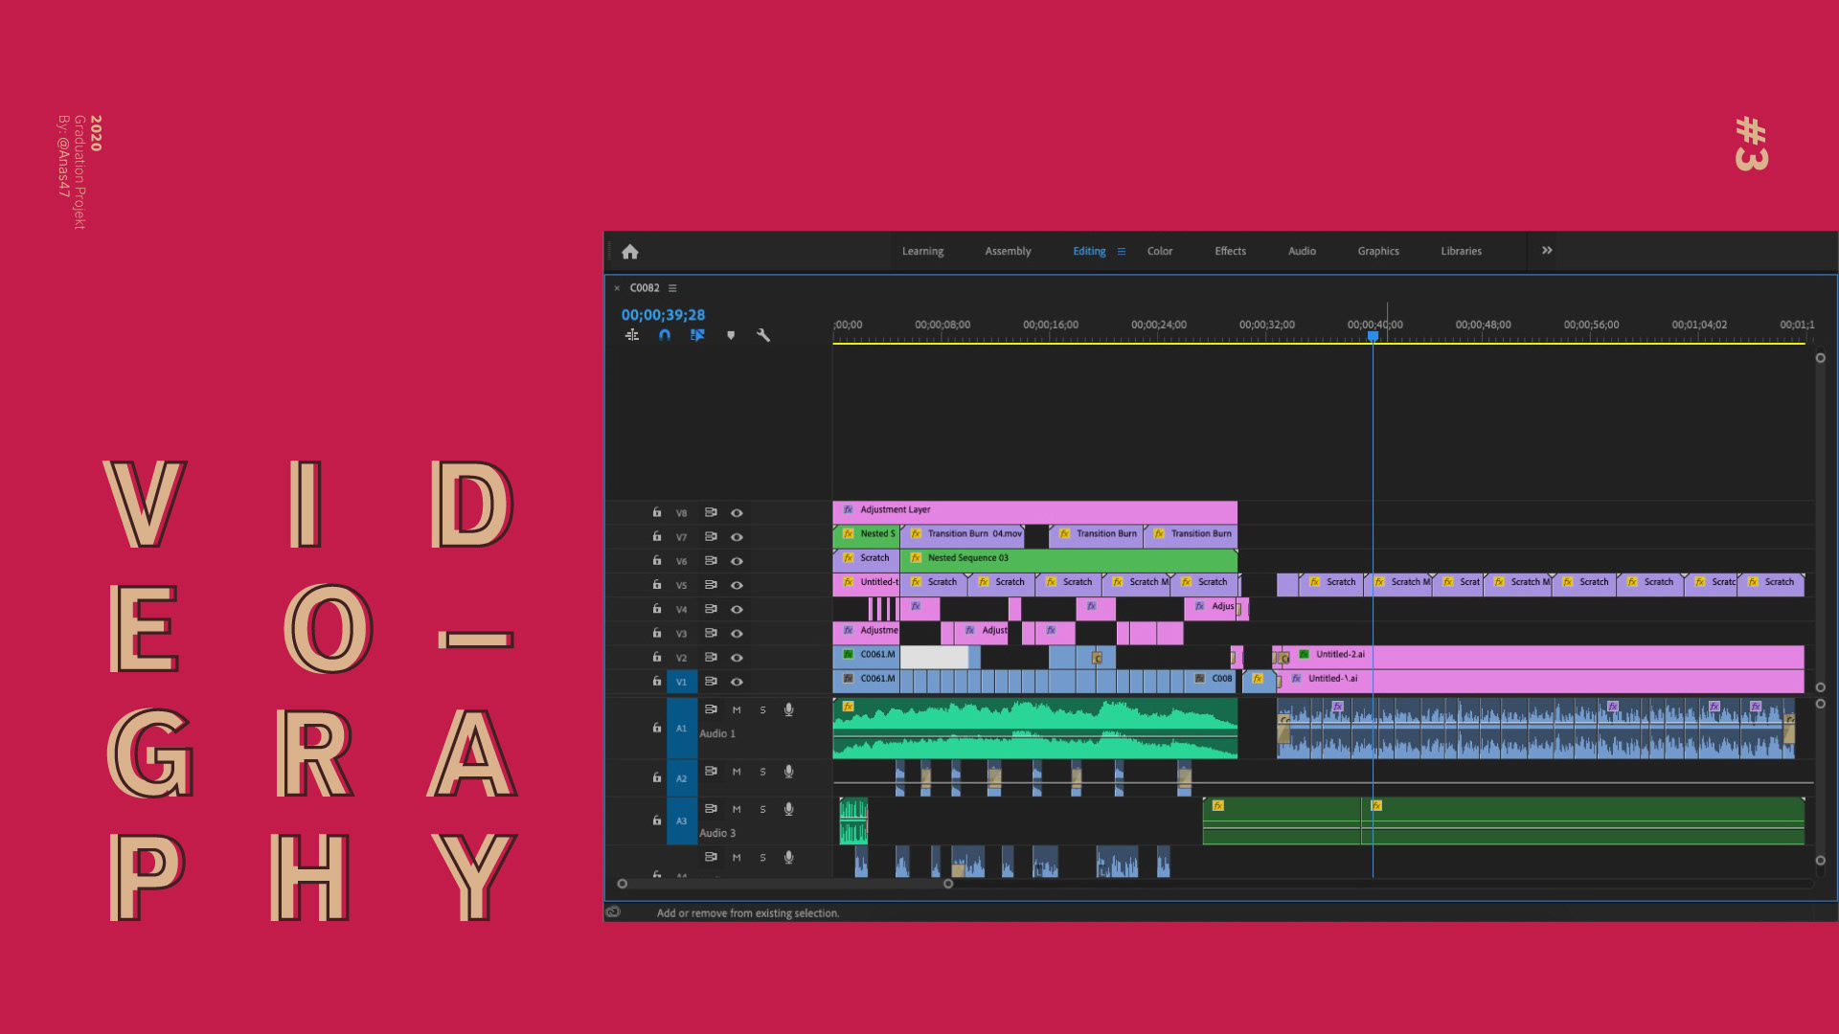This screenshot has height=1034, width=1839.
Task: Mute audio track A2
Action: point(737,772)
